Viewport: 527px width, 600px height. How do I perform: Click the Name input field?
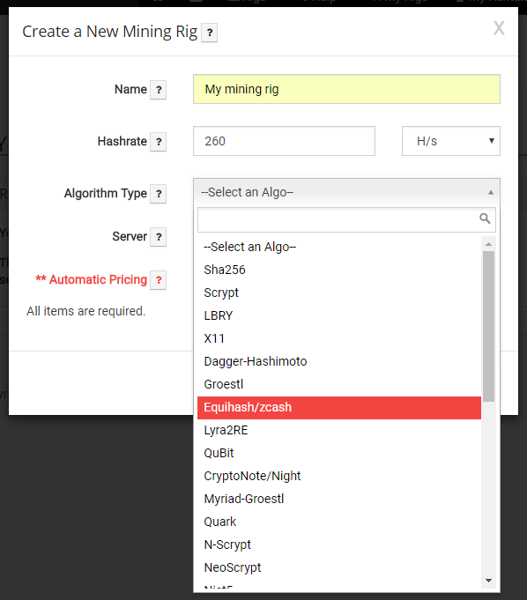point(346,89)
